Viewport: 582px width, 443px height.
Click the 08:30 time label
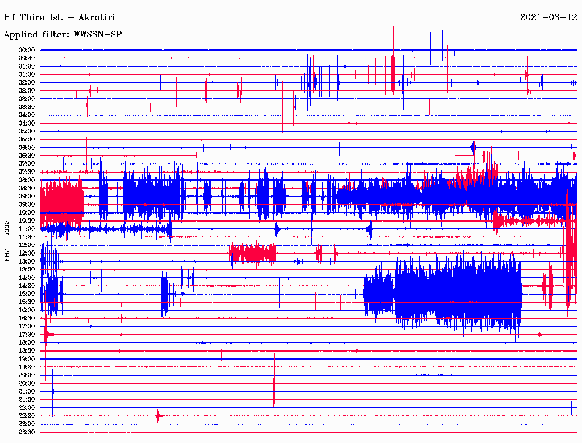(x=27, y=188)
